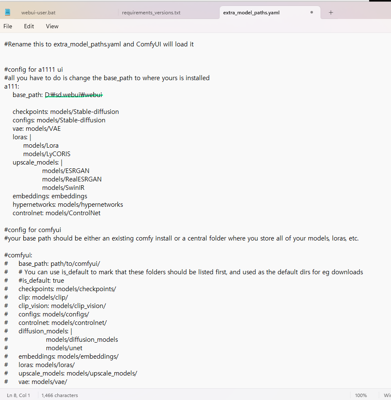Click 'checkpoints: models/checkpoints/' line
Viewport: 391px width, 400px height.
(67, 289)
